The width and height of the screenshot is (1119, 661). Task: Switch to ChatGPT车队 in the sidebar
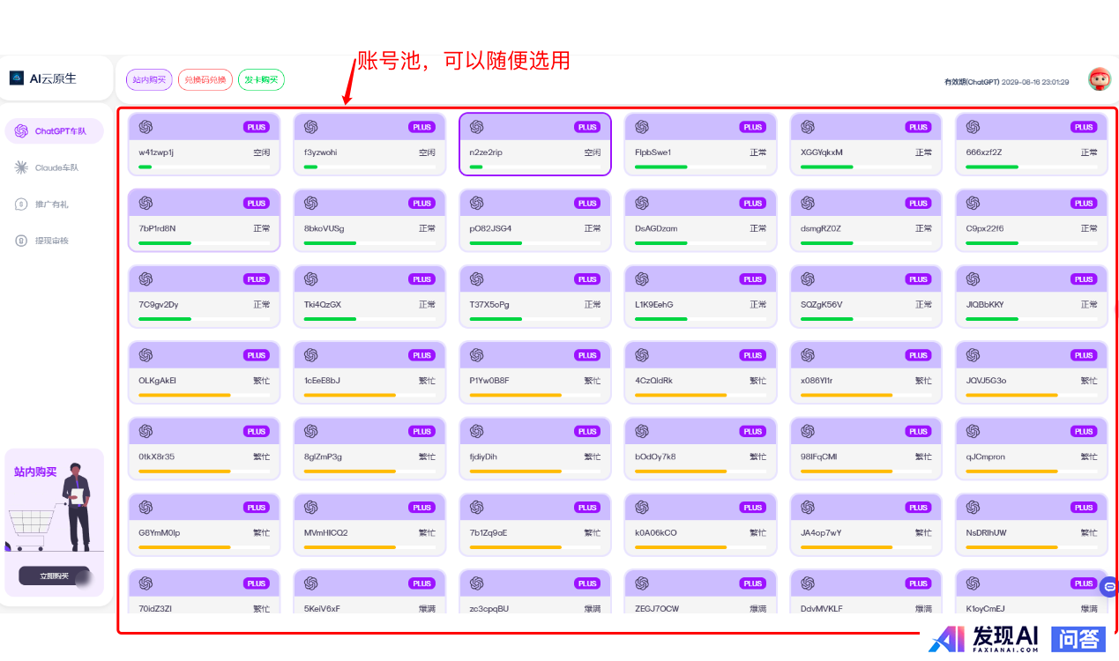tap(54, 131)
